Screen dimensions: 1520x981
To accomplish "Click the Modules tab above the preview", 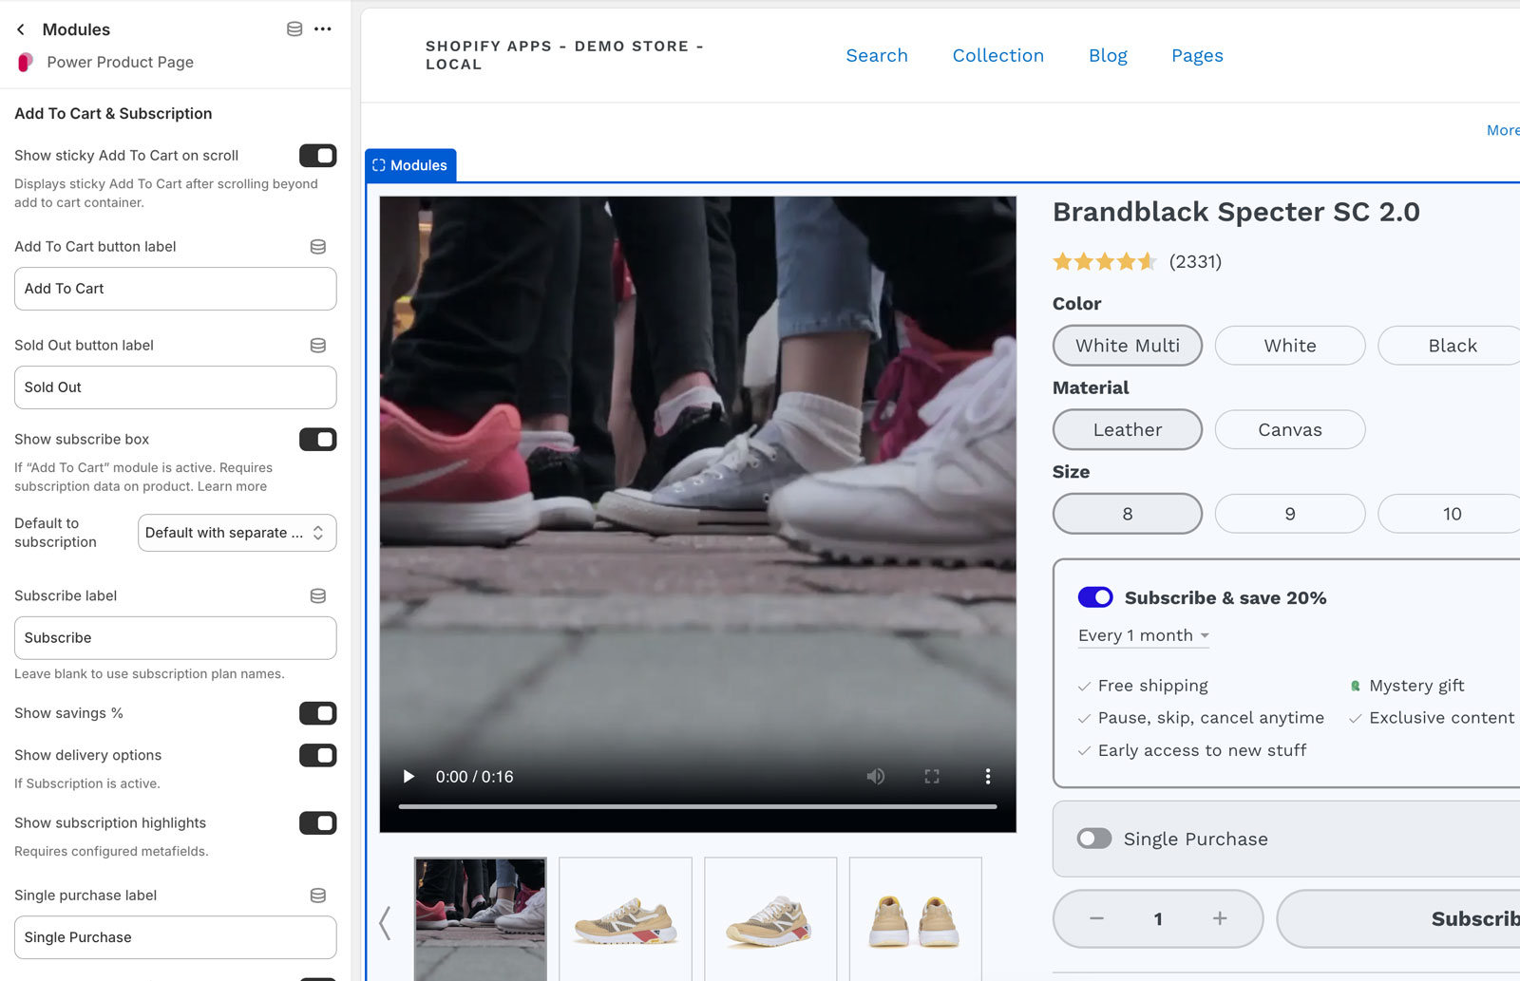I will pyautogui.click(x=410, y=164).
